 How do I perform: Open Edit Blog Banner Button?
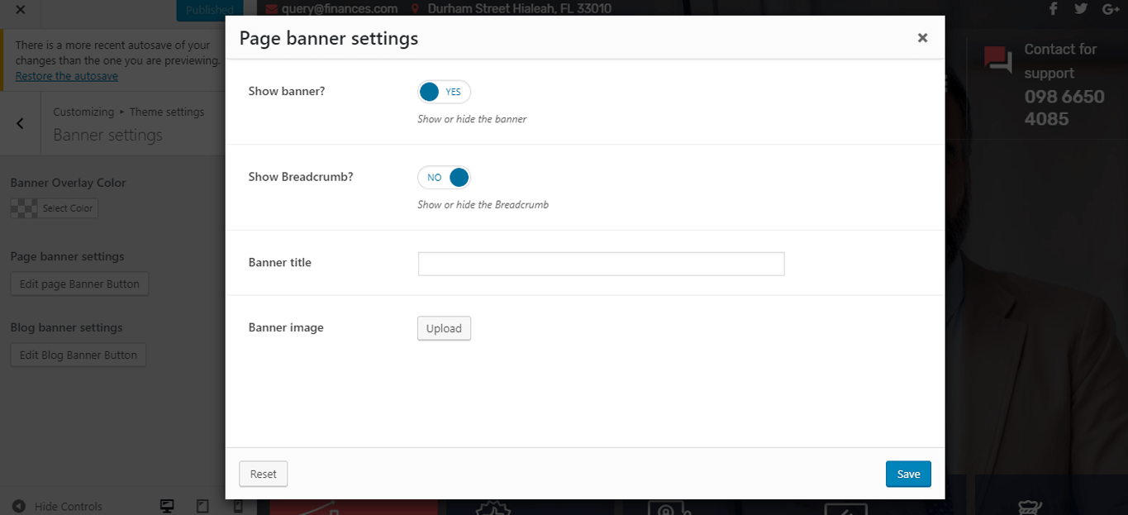point(79,355)
